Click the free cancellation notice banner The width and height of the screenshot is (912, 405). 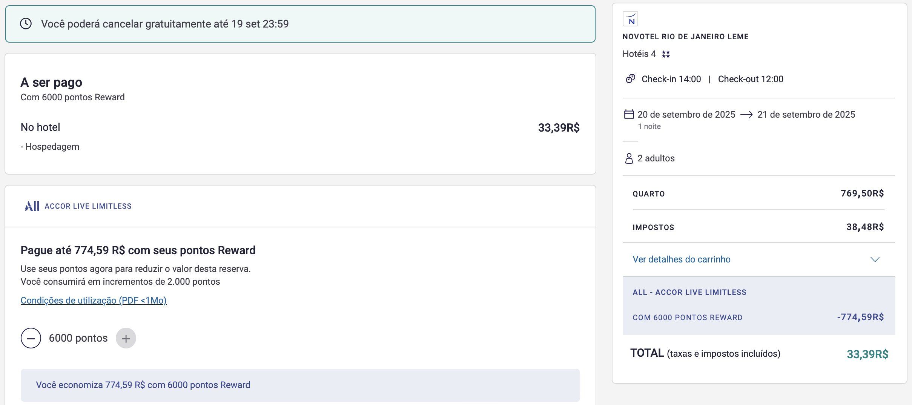pos(300,24)
